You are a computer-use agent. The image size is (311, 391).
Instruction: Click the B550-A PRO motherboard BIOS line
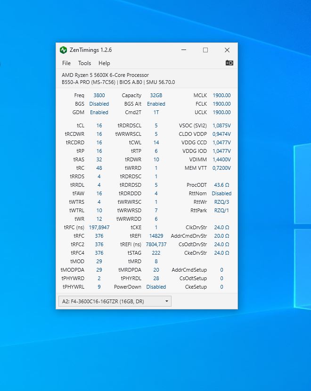118,82
